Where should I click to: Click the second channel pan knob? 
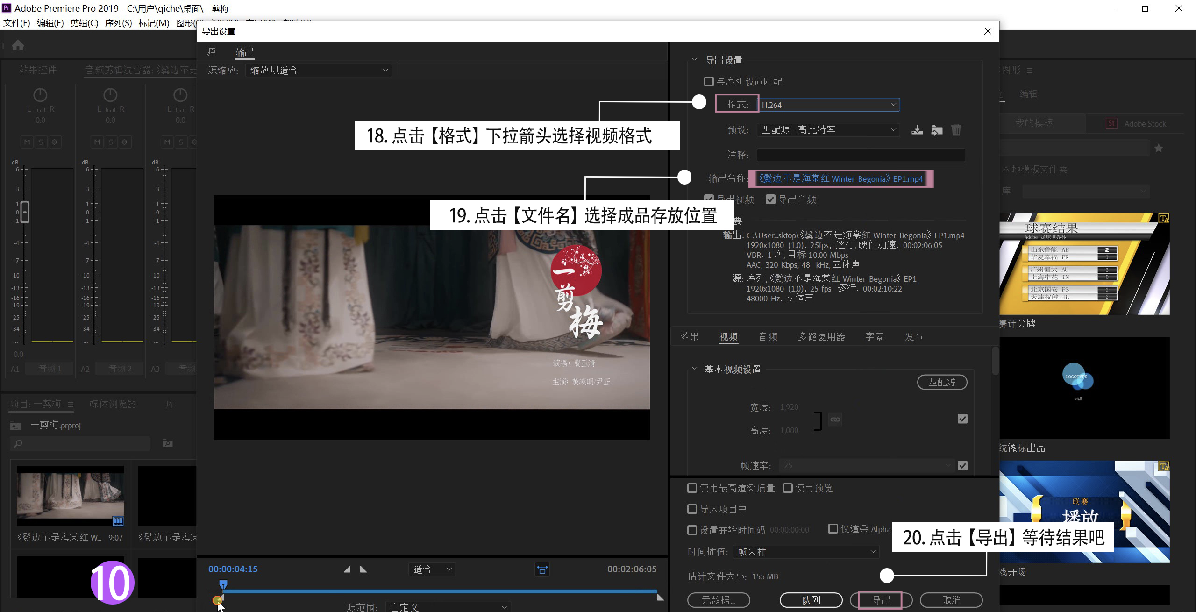point(110,95)
